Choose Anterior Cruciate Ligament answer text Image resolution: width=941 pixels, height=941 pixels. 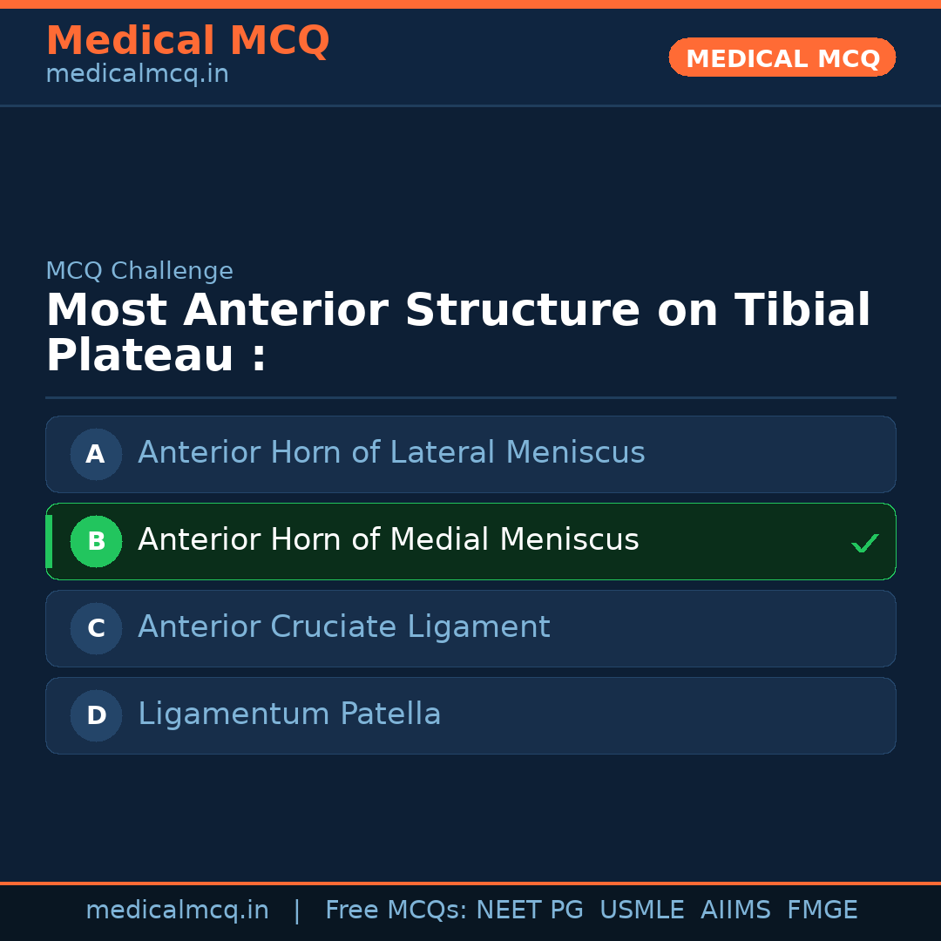[343, 627]
